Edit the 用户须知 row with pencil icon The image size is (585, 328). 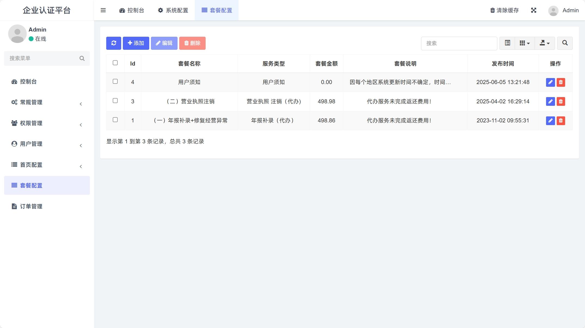(550, 82)
